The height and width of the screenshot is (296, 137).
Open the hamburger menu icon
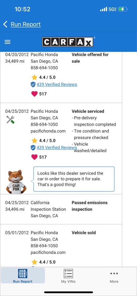[x=7, y=42]
